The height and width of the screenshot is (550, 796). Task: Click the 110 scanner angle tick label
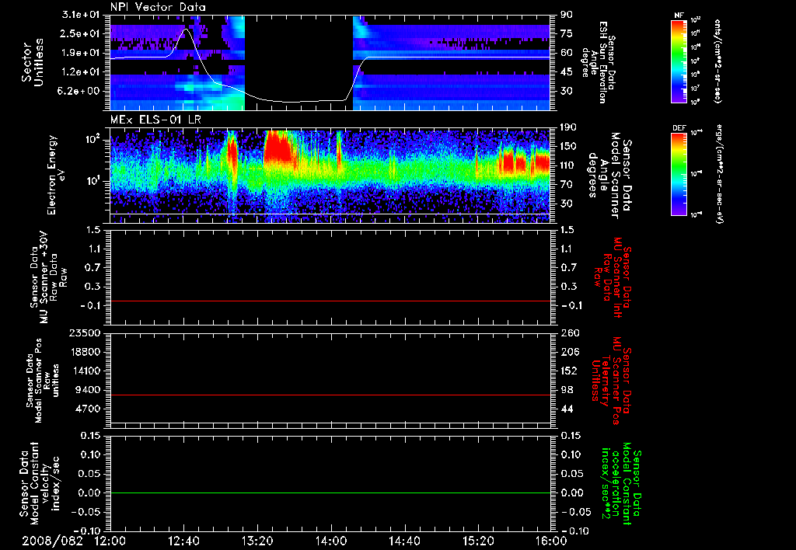coord(567,165)
